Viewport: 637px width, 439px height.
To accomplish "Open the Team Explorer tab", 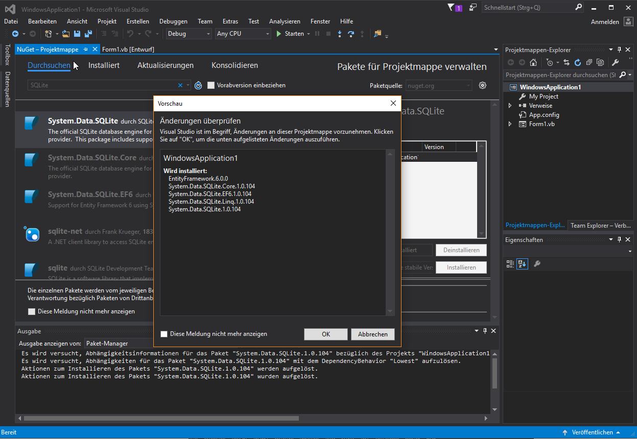I will coord(601,226).
